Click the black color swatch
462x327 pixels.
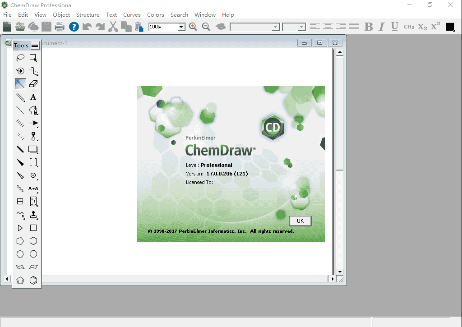click(x=450, y=27)
